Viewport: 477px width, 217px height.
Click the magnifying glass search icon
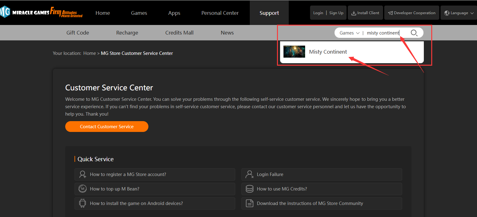(414, 33)
